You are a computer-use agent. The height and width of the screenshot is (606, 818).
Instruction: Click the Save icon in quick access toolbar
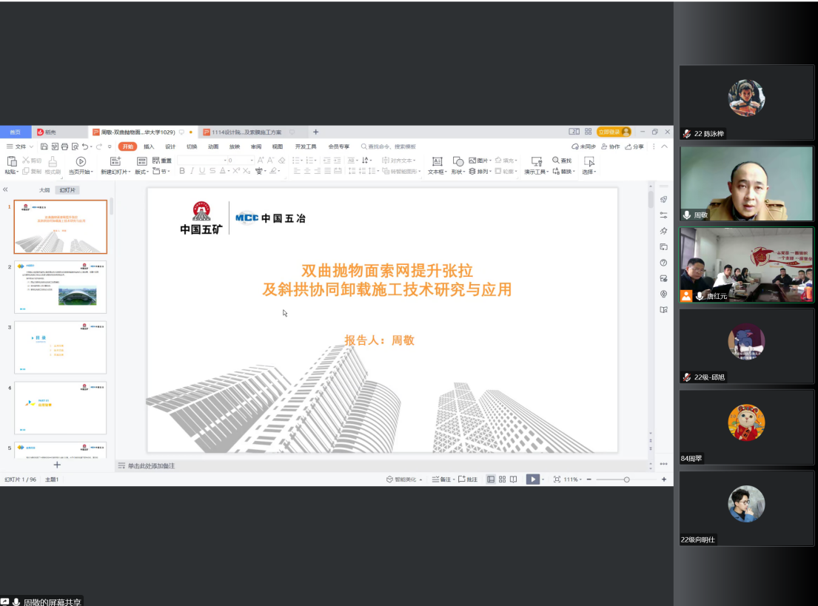(x=44, y=147)
